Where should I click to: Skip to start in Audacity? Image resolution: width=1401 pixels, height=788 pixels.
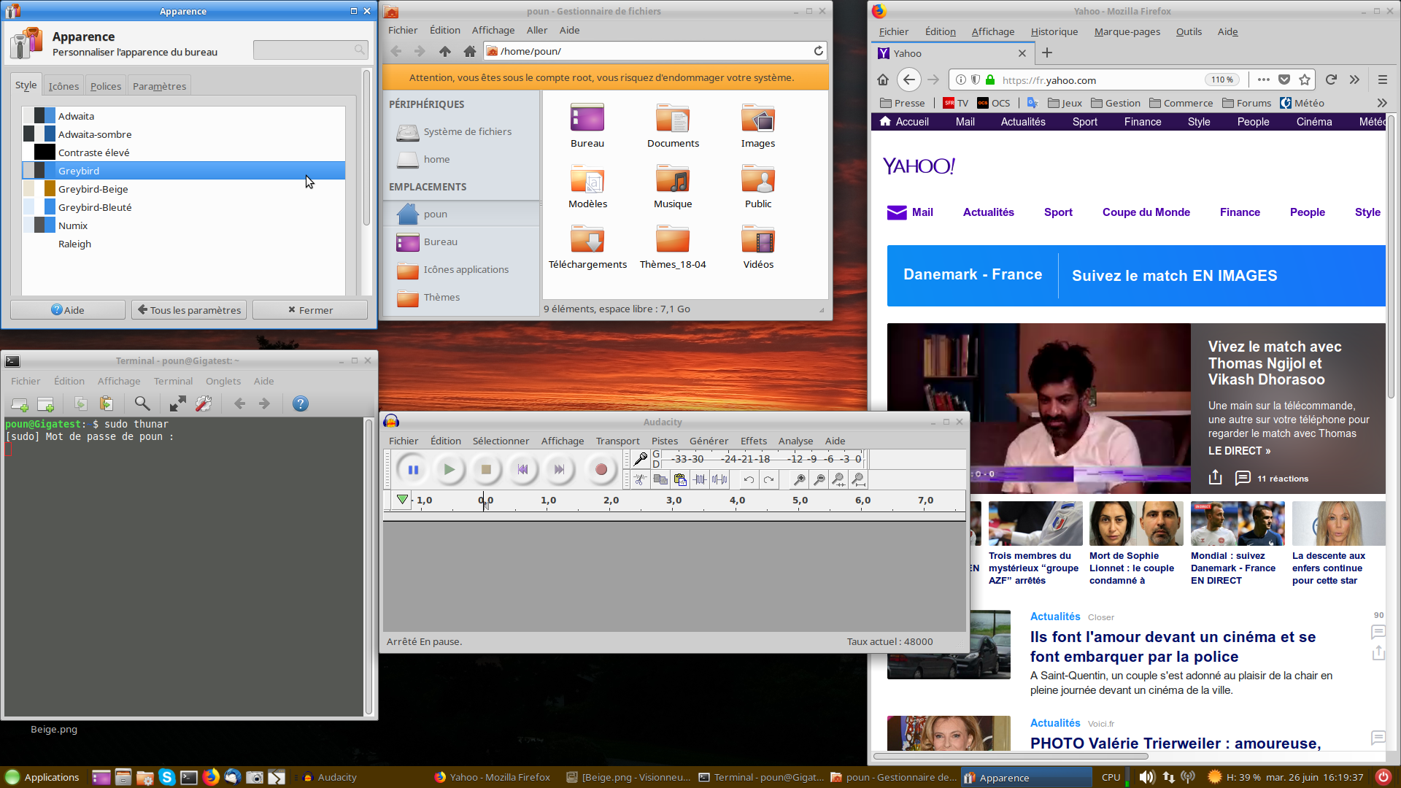[x=522, y=470]
